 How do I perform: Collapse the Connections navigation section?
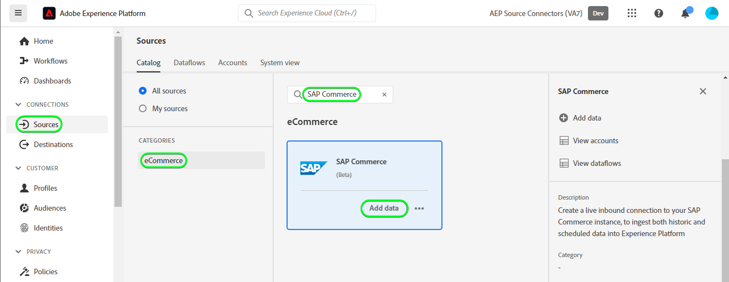pyautogui.click(x=19, y=105)
